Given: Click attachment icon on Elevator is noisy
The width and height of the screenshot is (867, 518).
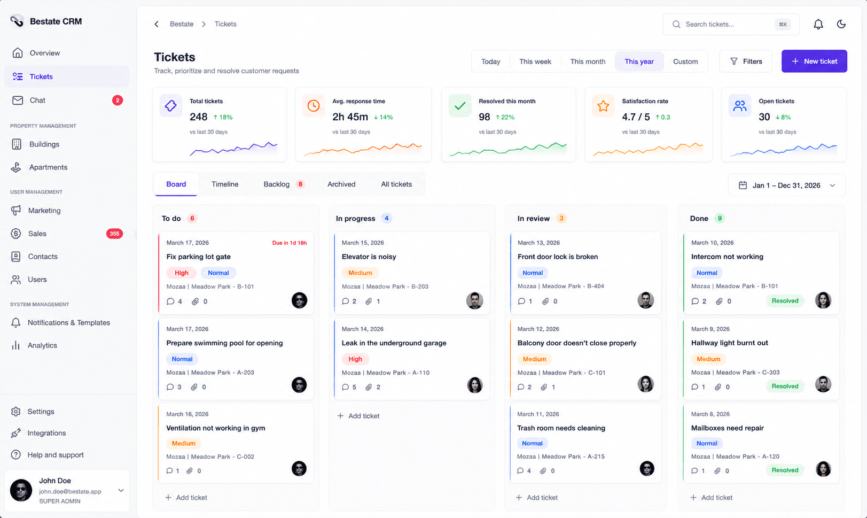Looking at the screenshot, I should tap(369, 301).
